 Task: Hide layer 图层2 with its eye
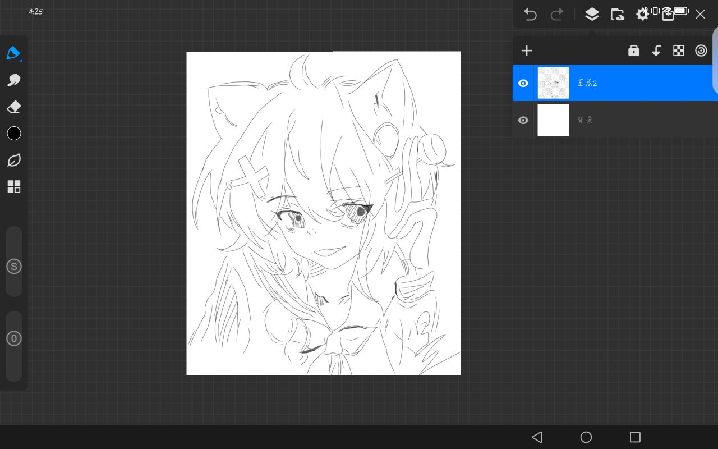click(523, 83)
